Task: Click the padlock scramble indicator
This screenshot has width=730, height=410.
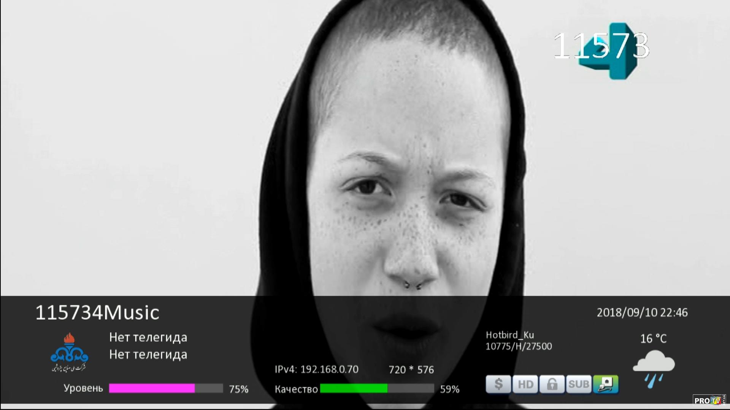Action: 552,385
